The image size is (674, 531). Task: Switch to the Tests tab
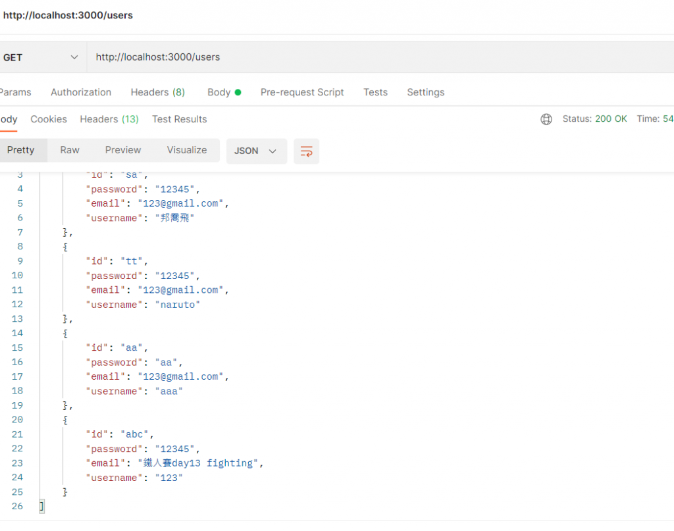click(x=375, y=92)
